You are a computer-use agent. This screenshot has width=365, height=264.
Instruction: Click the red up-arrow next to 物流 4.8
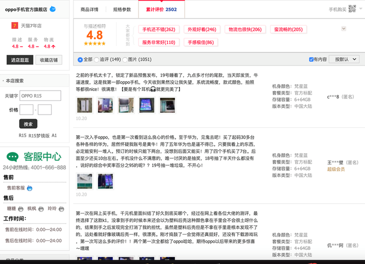click(53, 46)
